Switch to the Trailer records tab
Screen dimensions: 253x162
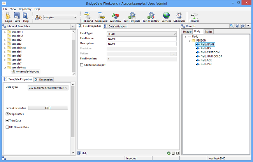click(209, 31)
